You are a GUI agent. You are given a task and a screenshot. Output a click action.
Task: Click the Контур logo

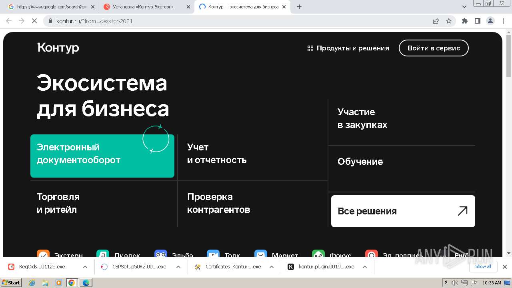pyautogui.click(x=58, y=48)
